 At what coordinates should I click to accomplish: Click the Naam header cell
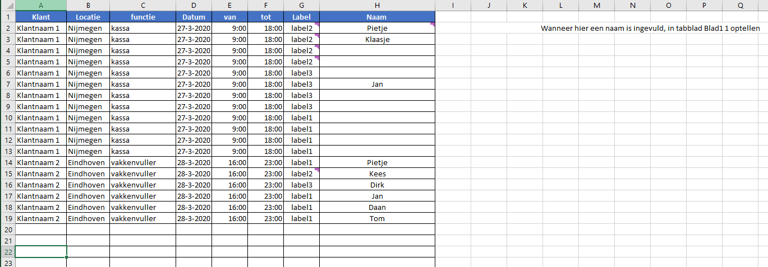click(377, 17)
